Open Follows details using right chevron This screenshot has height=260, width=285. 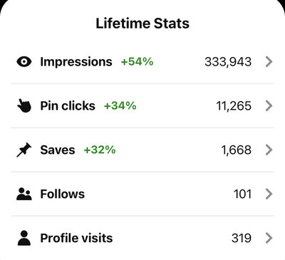pos(269,194)
